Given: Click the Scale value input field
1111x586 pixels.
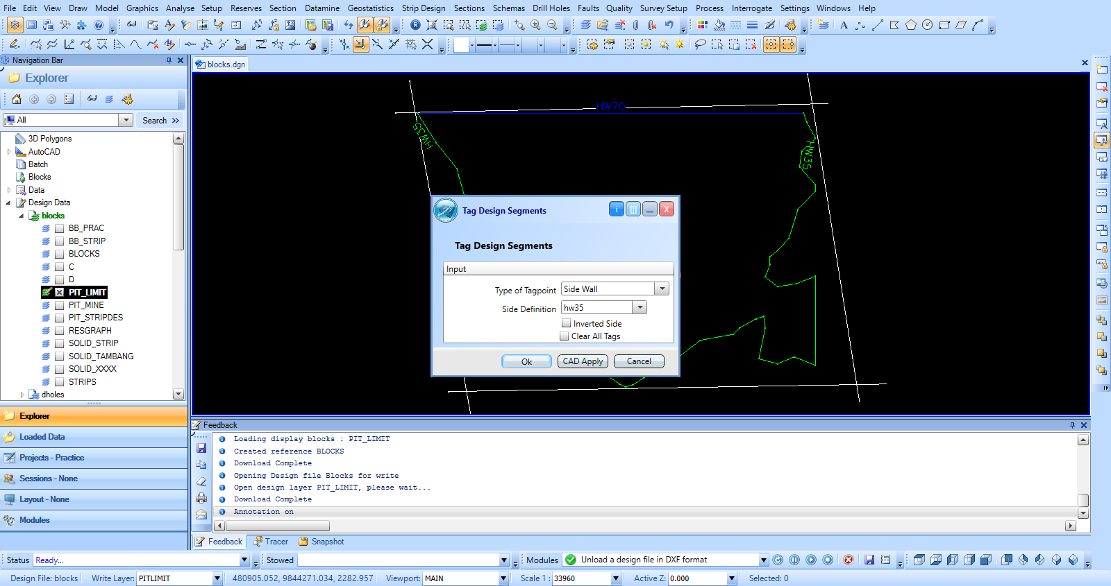Looking at the screenshot, I should pos(580,578).
